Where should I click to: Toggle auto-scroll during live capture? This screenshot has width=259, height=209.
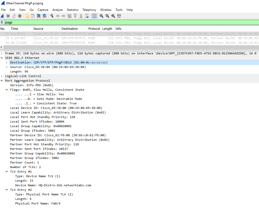coord(87,16)
